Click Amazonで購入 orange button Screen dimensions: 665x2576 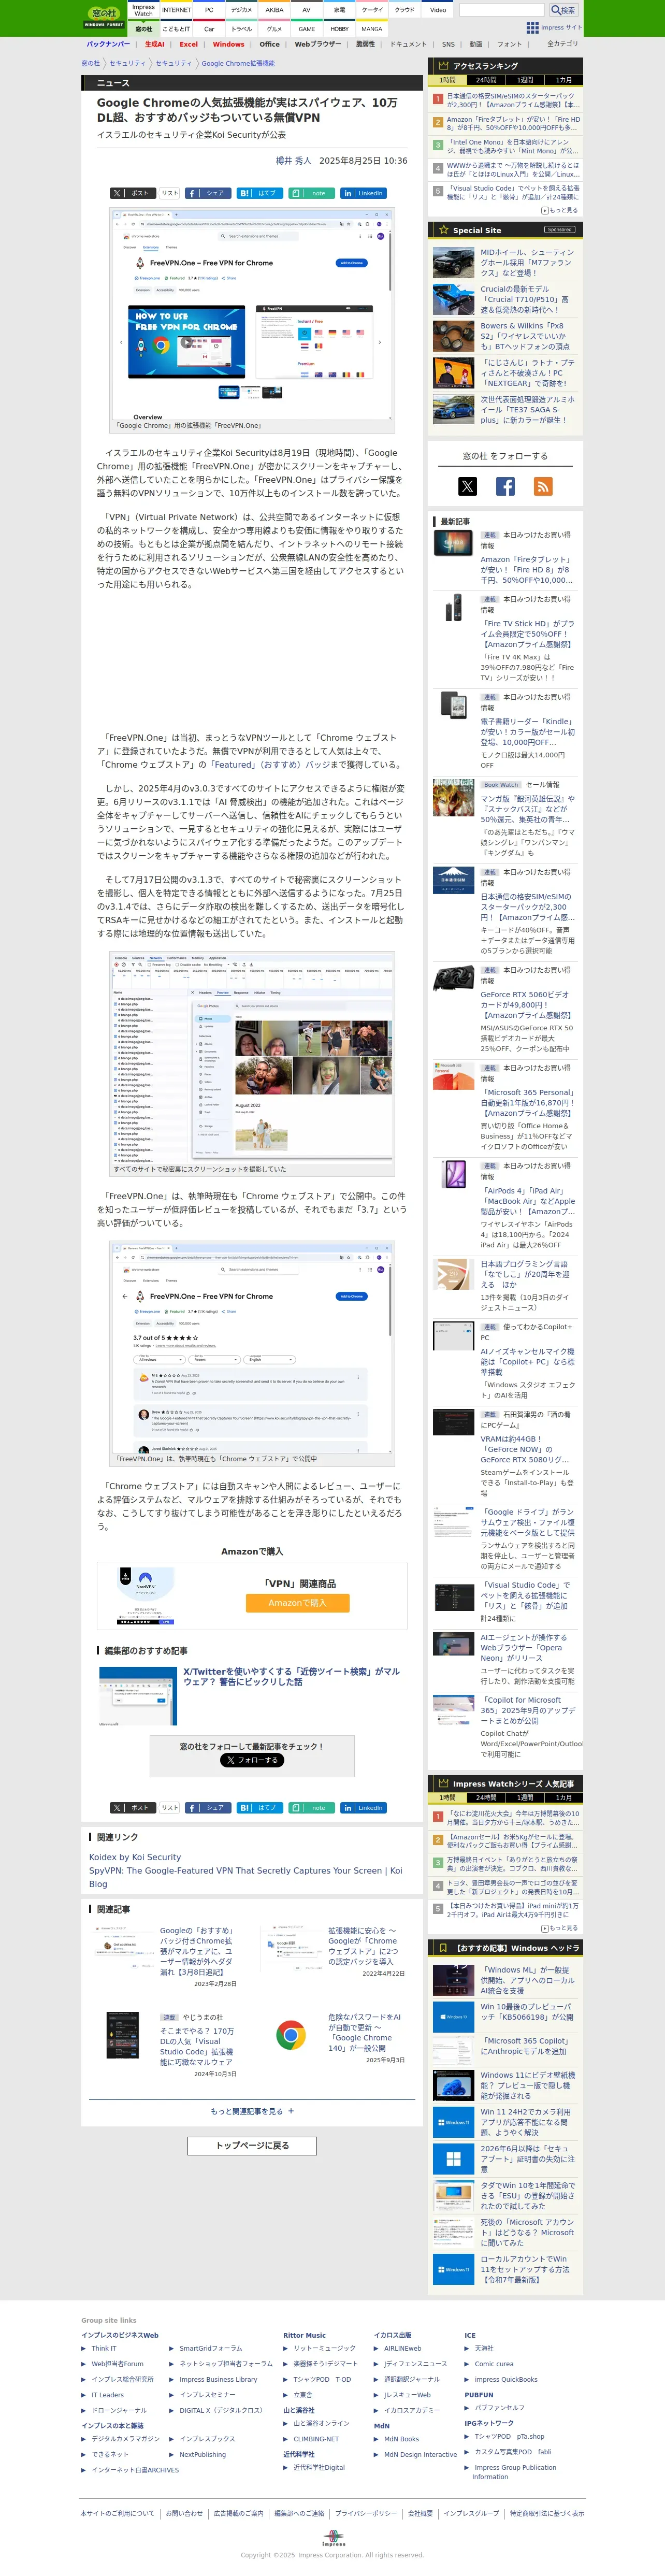click(298, 1602)
